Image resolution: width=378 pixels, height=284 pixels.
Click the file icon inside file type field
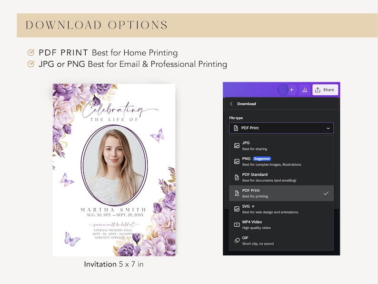[236, 128]
